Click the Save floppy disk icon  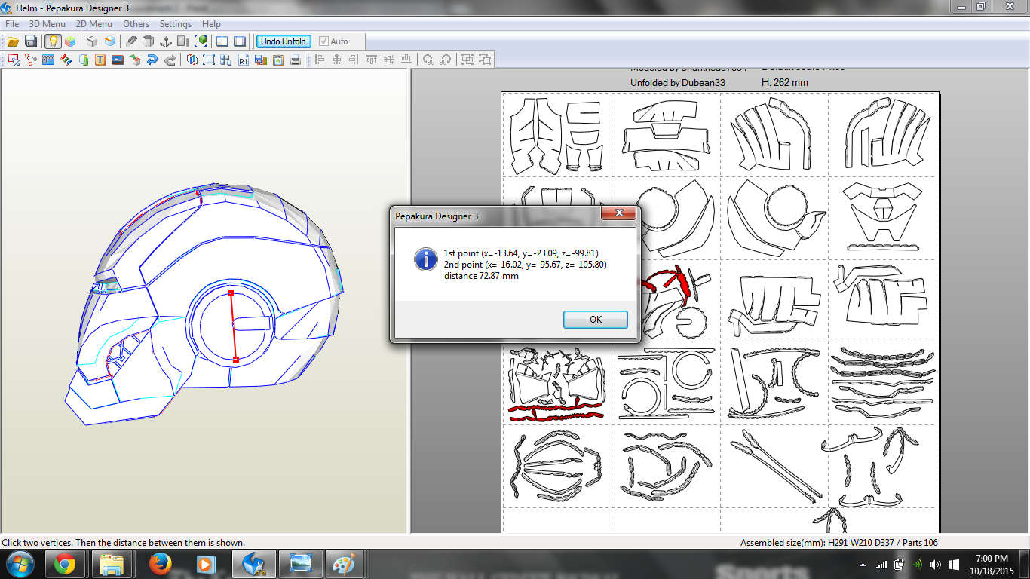(x=31, y=41)
